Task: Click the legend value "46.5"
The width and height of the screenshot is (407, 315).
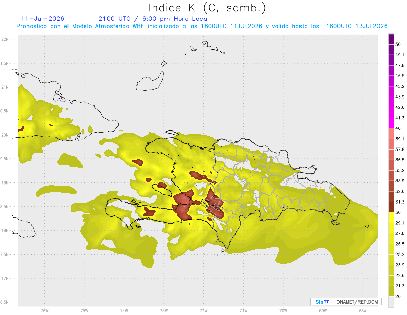Action: [400, 76]
